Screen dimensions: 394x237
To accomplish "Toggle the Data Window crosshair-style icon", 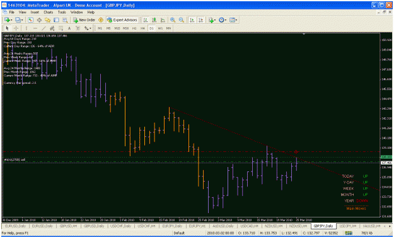I will tap(39, 20).
